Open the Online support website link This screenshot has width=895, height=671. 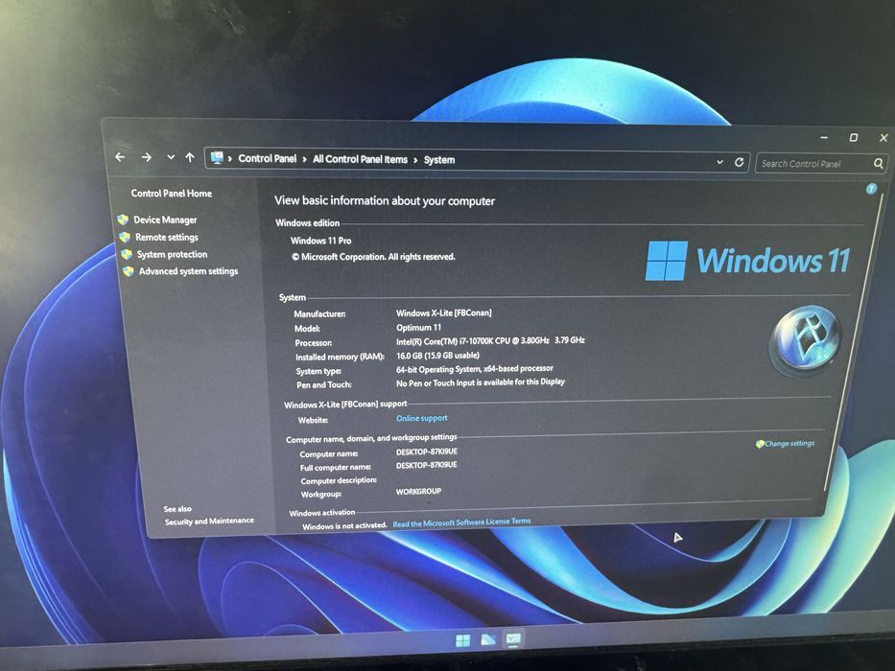click(x=422, y=418)
